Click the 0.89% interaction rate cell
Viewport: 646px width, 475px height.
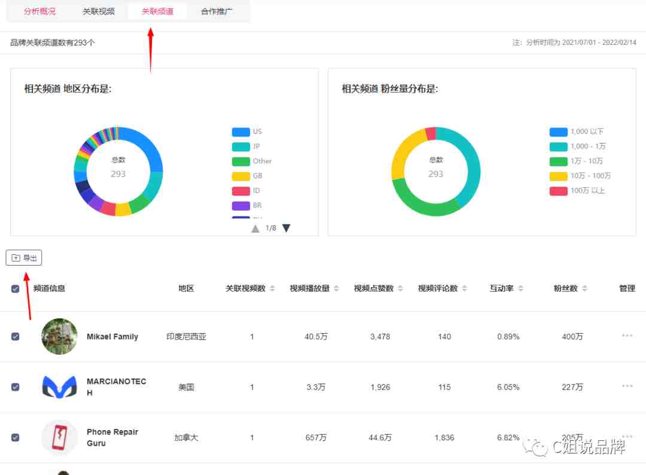[508, 337]
